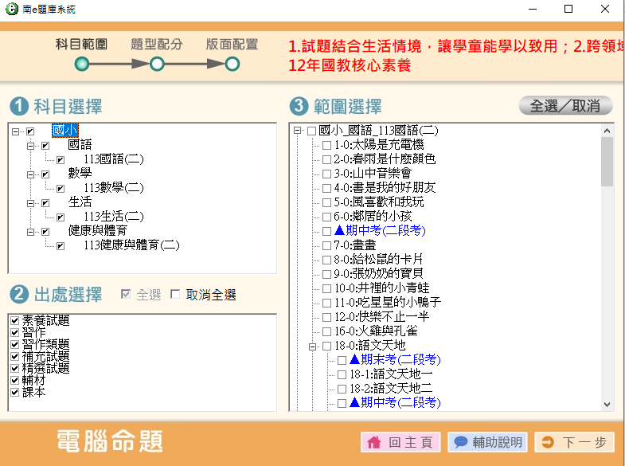Click the range list scroll-down arrow
Image resolution: width=625 pixels, height=466 pixels.
click(x=607, y=405)
